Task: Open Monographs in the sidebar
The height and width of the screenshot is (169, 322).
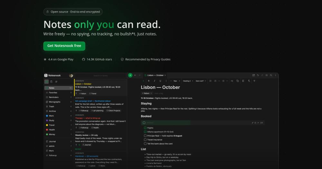Action: pyautogui.click(x=59, y=102)
